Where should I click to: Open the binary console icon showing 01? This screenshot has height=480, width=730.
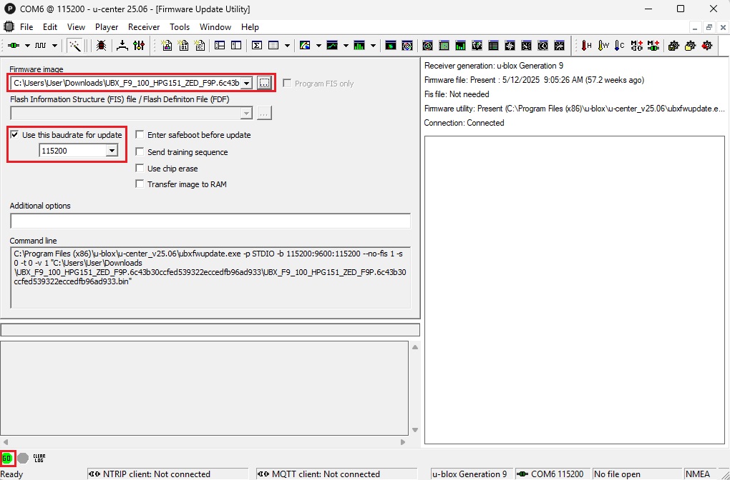(183, 46)
